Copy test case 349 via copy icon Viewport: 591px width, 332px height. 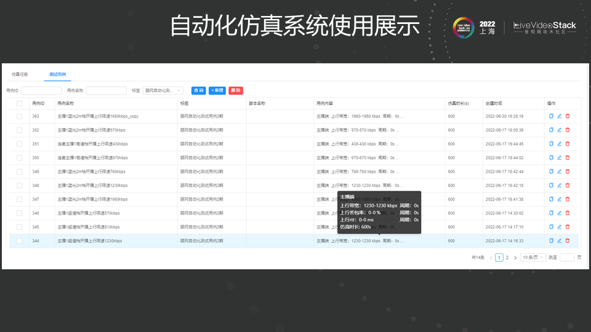pos(551,172)
